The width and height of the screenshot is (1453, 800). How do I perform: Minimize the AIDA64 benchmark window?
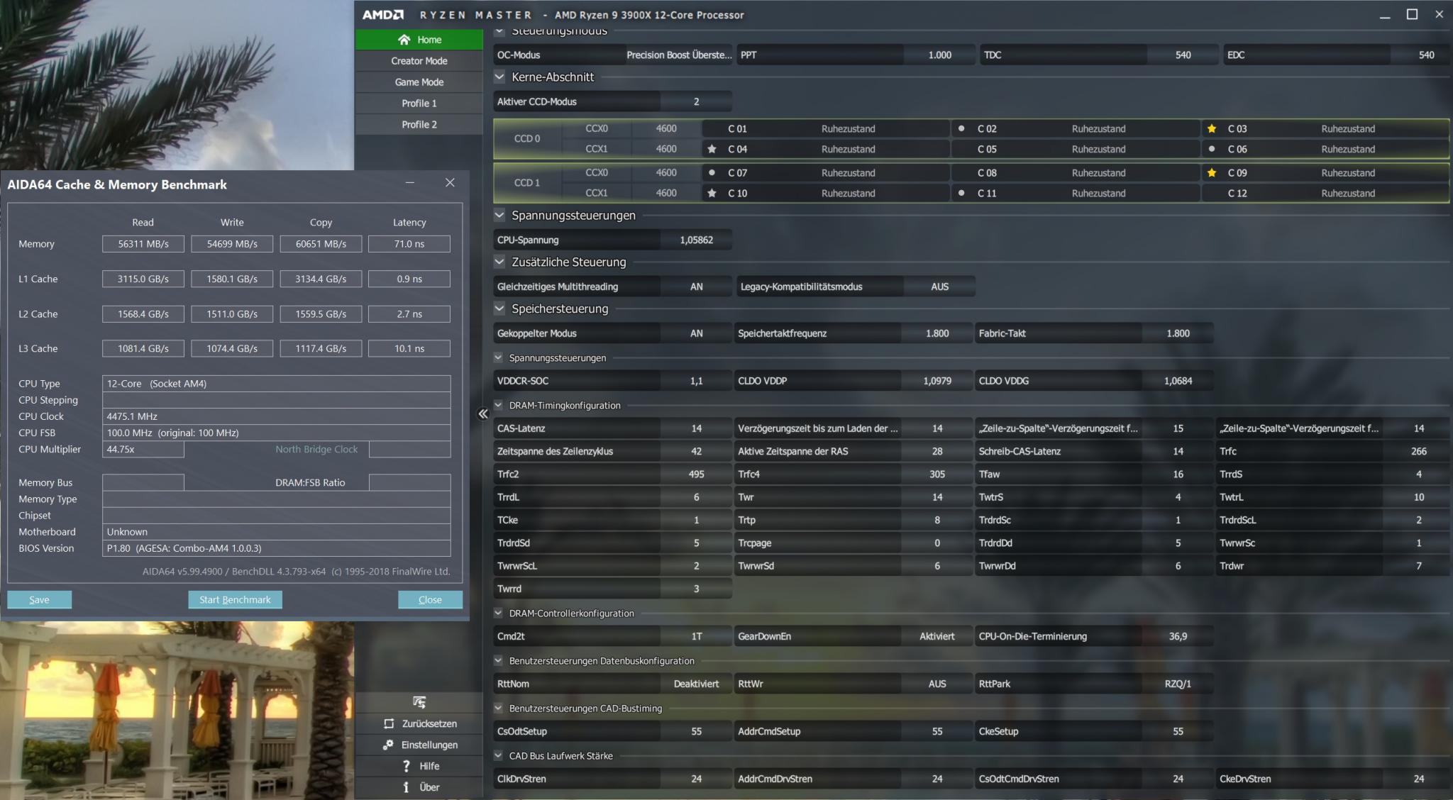point(410,183)
